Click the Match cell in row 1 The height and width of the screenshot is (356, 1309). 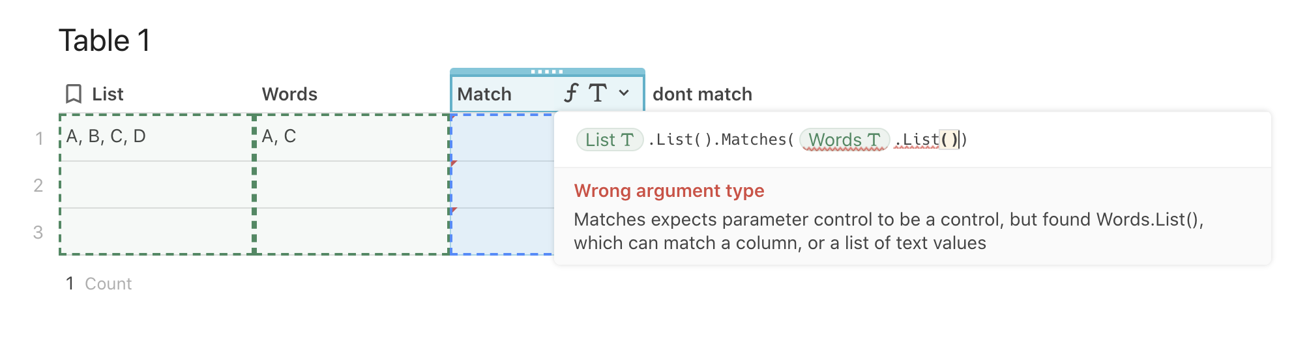[x=502, y=138]
